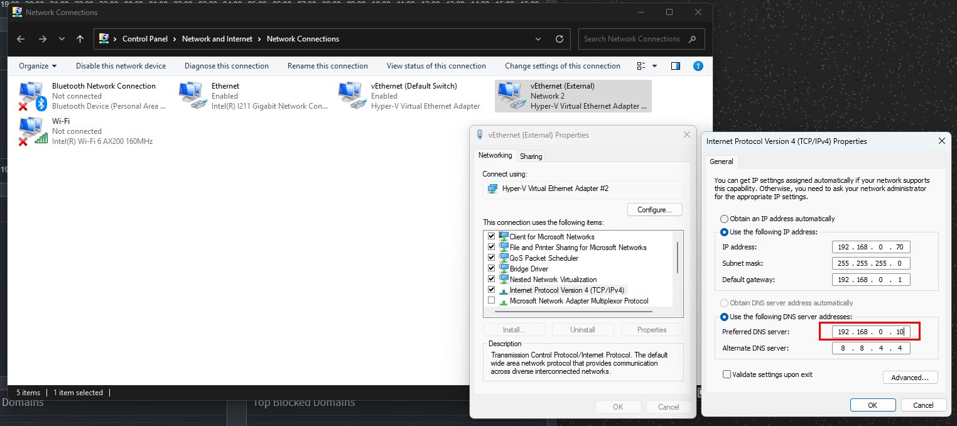Select Obtain an IP address automatically
The image size is (957, 426).
[725, 219]
